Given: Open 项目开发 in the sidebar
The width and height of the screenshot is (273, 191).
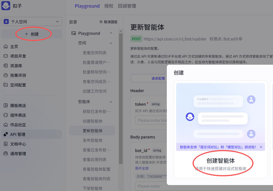Looking at the screenshot, I should pyautogui.click(x=18, y=56).
